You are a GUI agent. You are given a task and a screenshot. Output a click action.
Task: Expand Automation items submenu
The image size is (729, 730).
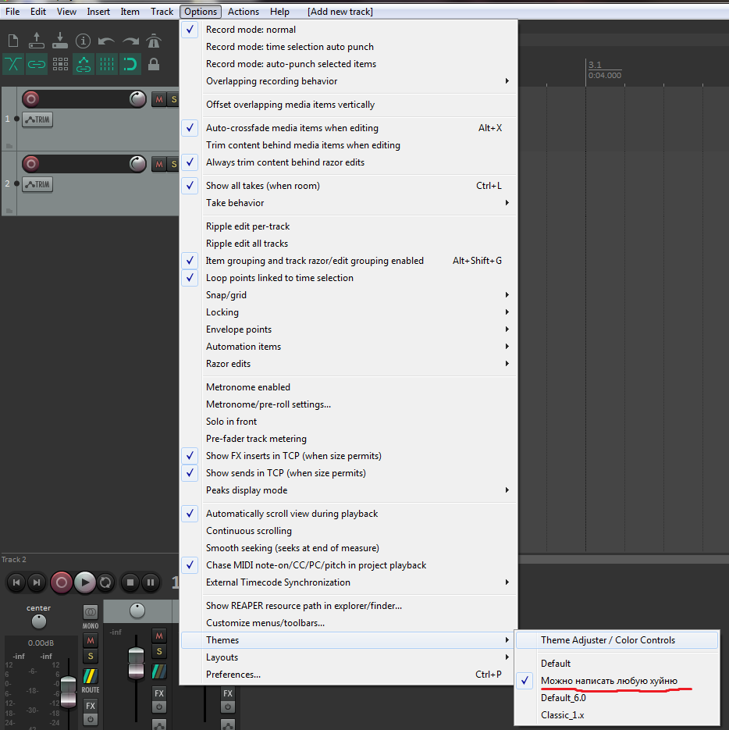(x=348, y=347)
